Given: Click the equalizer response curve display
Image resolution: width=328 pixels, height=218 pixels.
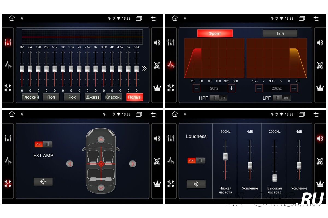Looking at the screenshot, I should (x=82, y=37).
